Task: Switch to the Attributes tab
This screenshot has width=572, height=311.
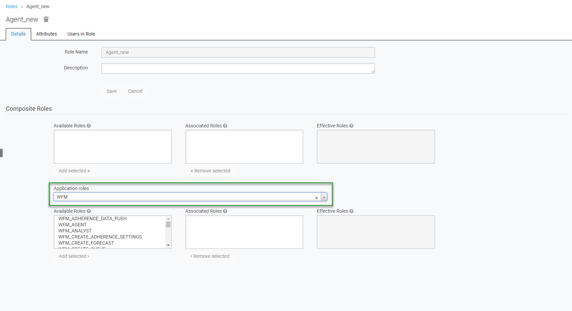Action: pyautogui.click(x=46, y=34)
